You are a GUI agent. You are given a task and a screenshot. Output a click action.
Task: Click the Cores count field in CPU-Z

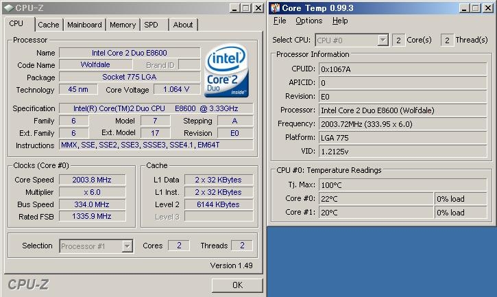[x=179, y=246]
